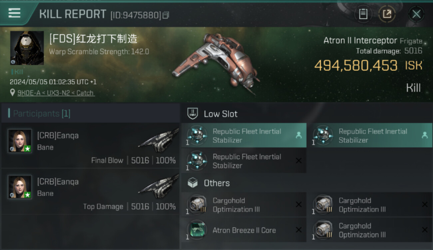Click the share kill report icon
This screenshot has height=250, width=433.
(x=387, y=14)
